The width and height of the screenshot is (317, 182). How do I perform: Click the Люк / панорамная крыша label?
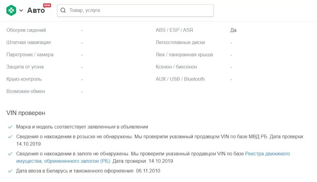click(x=184, y=55)
